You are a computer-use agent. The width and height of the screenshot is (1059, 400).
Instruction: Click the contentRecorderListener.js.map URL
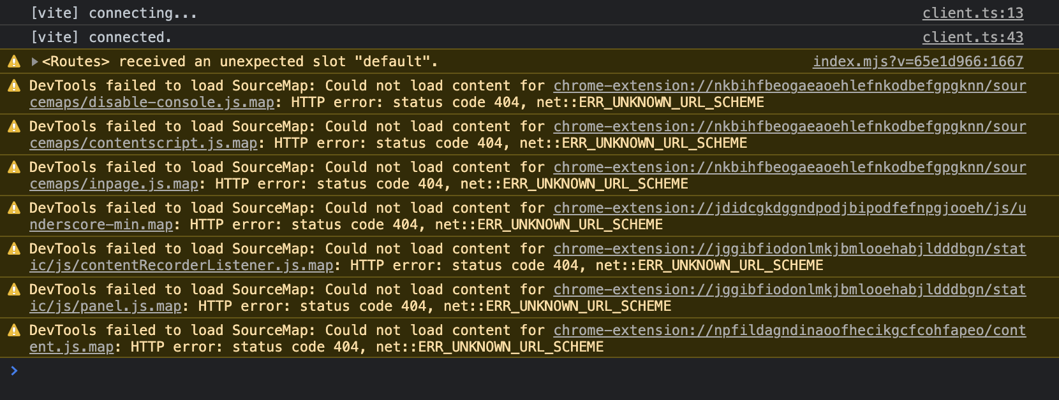point(179,265)
